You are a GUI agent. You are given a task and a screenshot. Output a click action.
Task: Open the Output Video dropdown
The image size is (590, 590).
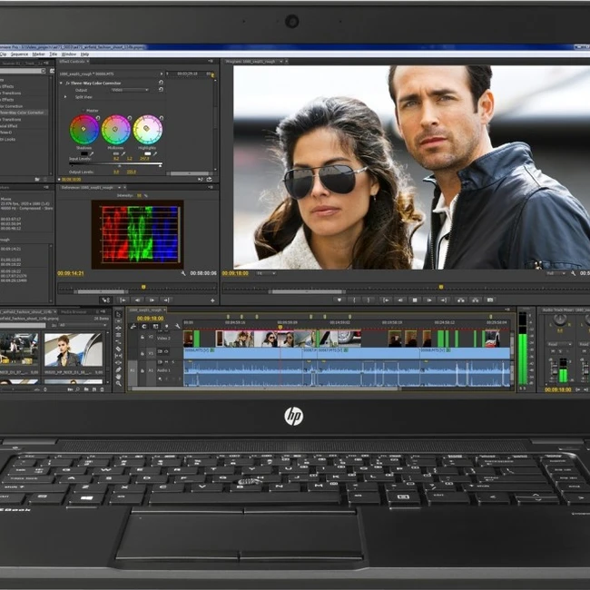(130, 90)
